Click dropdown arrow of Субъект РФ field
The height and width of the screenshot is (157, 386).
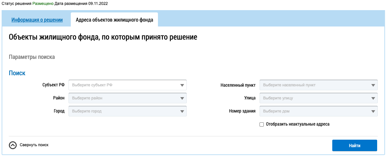click(x=182, y=85)
